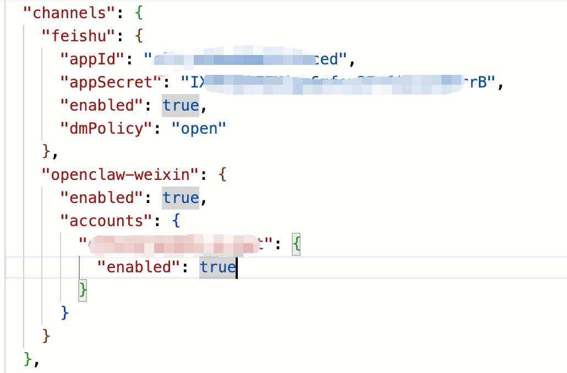This screenshot has width=567, height=373.
Task: Click the "appSecret" property name
Action: click(110, 83)
